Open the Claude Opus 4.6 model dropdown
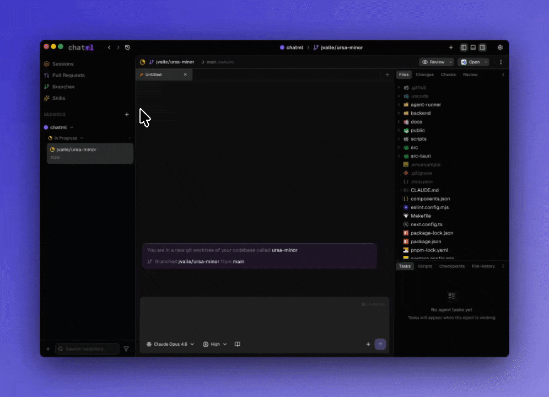This screenshot has height=397, width=549. click(170, 344)
